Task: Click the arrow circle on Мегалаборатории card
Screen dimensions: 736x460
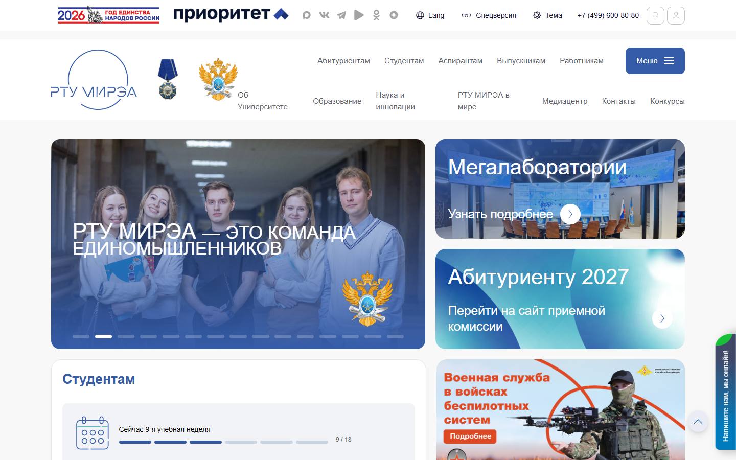Action: (x=570, y=214)
